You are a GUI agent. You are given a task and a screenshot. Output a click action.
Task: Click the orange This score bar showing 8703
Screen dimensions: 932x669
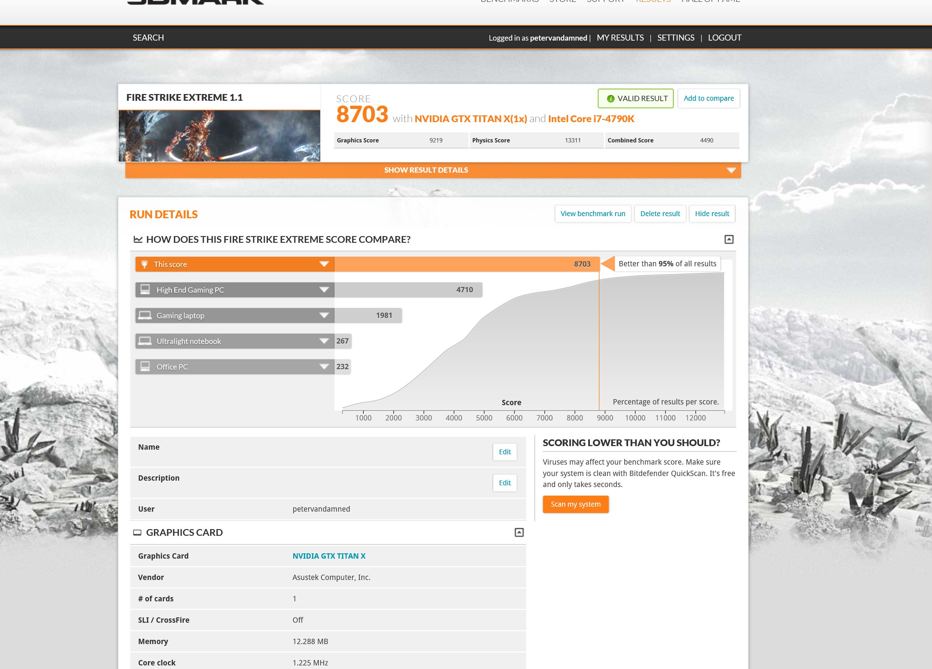pos(467,264)
